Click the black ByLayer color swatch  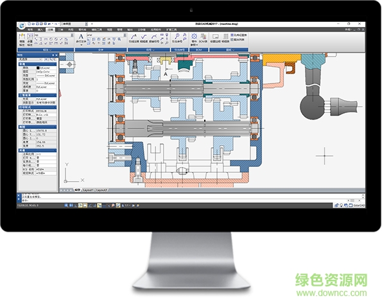coord(38,68)
